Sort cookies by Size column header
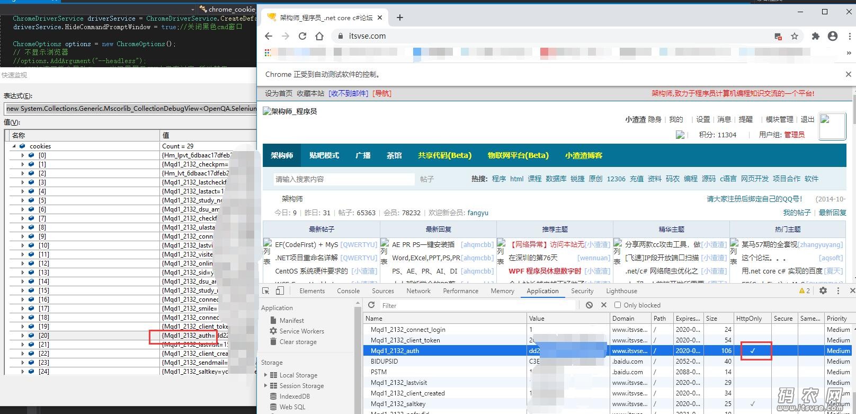 point(718,319)
